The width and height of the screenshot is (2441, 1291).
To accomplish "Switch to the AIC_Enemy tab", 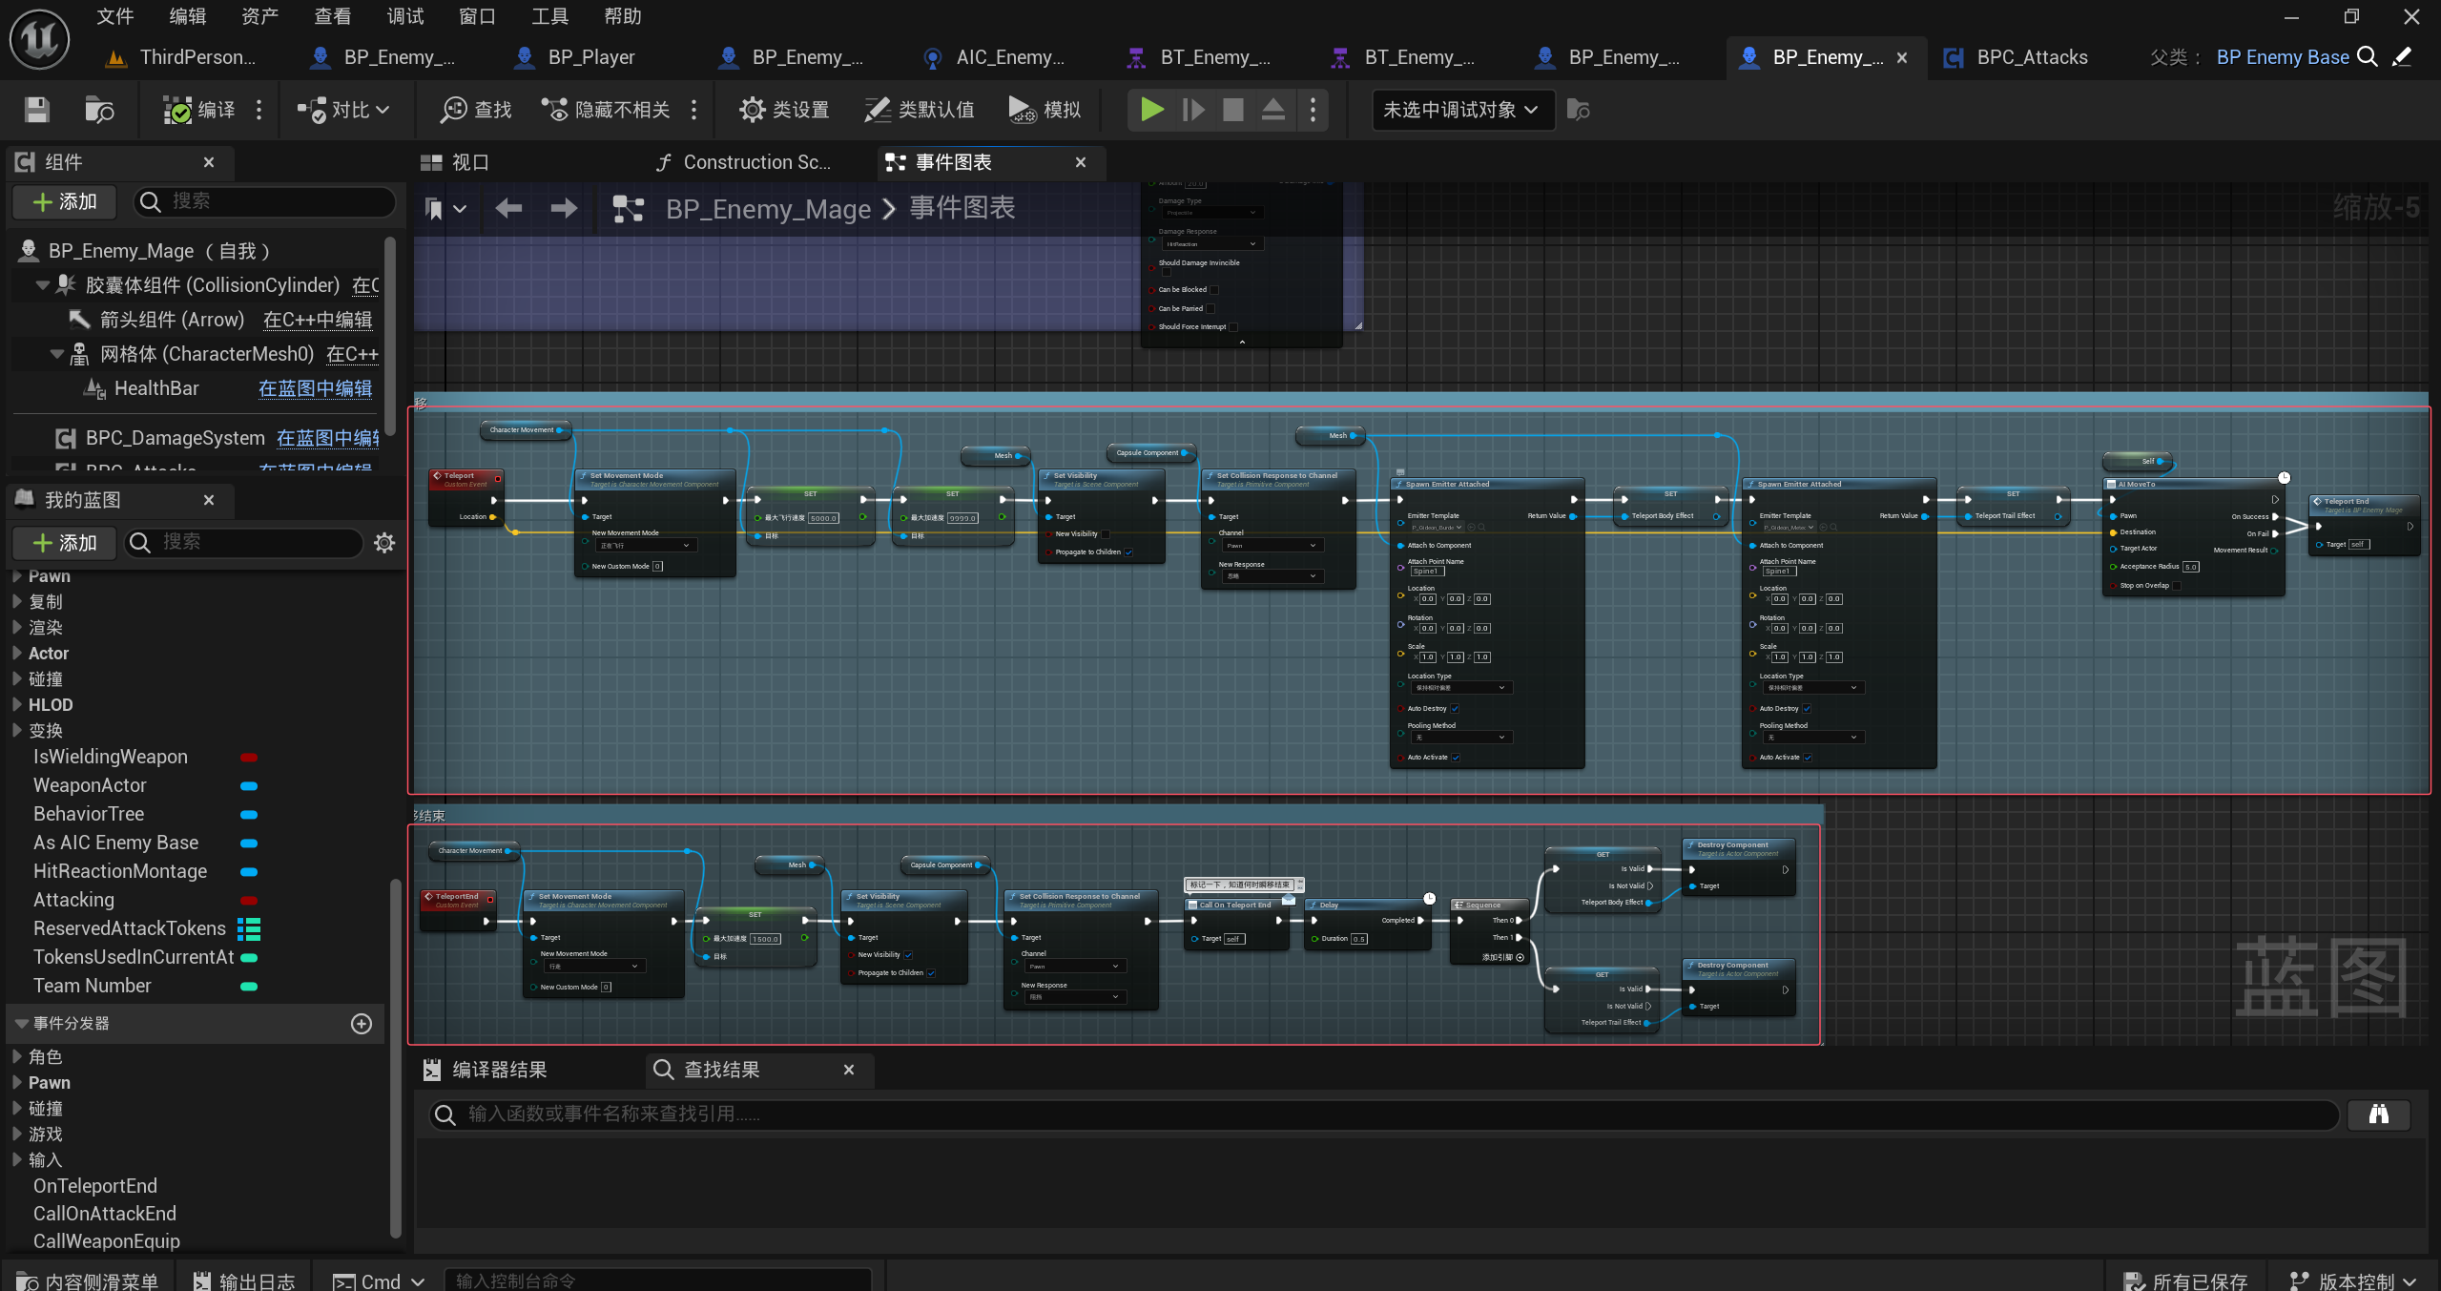I will [1010, 57].
